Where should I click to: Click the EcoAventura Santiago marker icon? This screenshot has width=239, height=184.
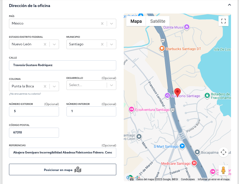pyautogui.click(x=131, y=109)
